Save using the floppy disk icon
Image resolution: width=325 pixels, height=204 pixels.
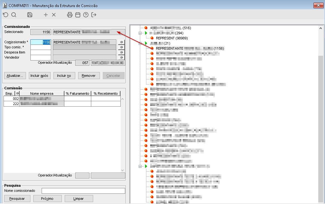(x=30, y=15)
